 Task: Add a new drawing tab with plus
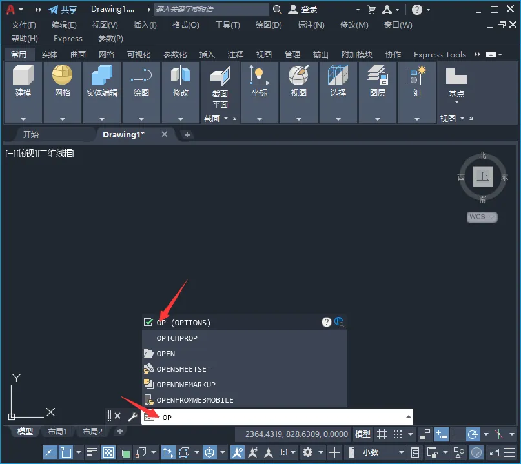[187, 134]
